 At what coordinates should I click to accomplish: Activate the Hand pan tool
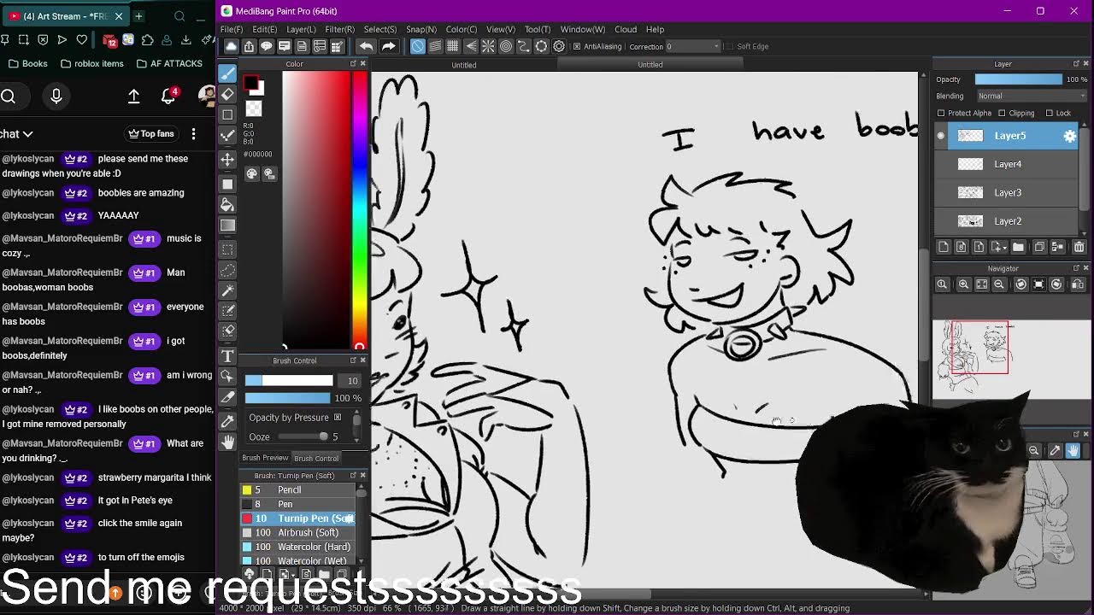227,442
